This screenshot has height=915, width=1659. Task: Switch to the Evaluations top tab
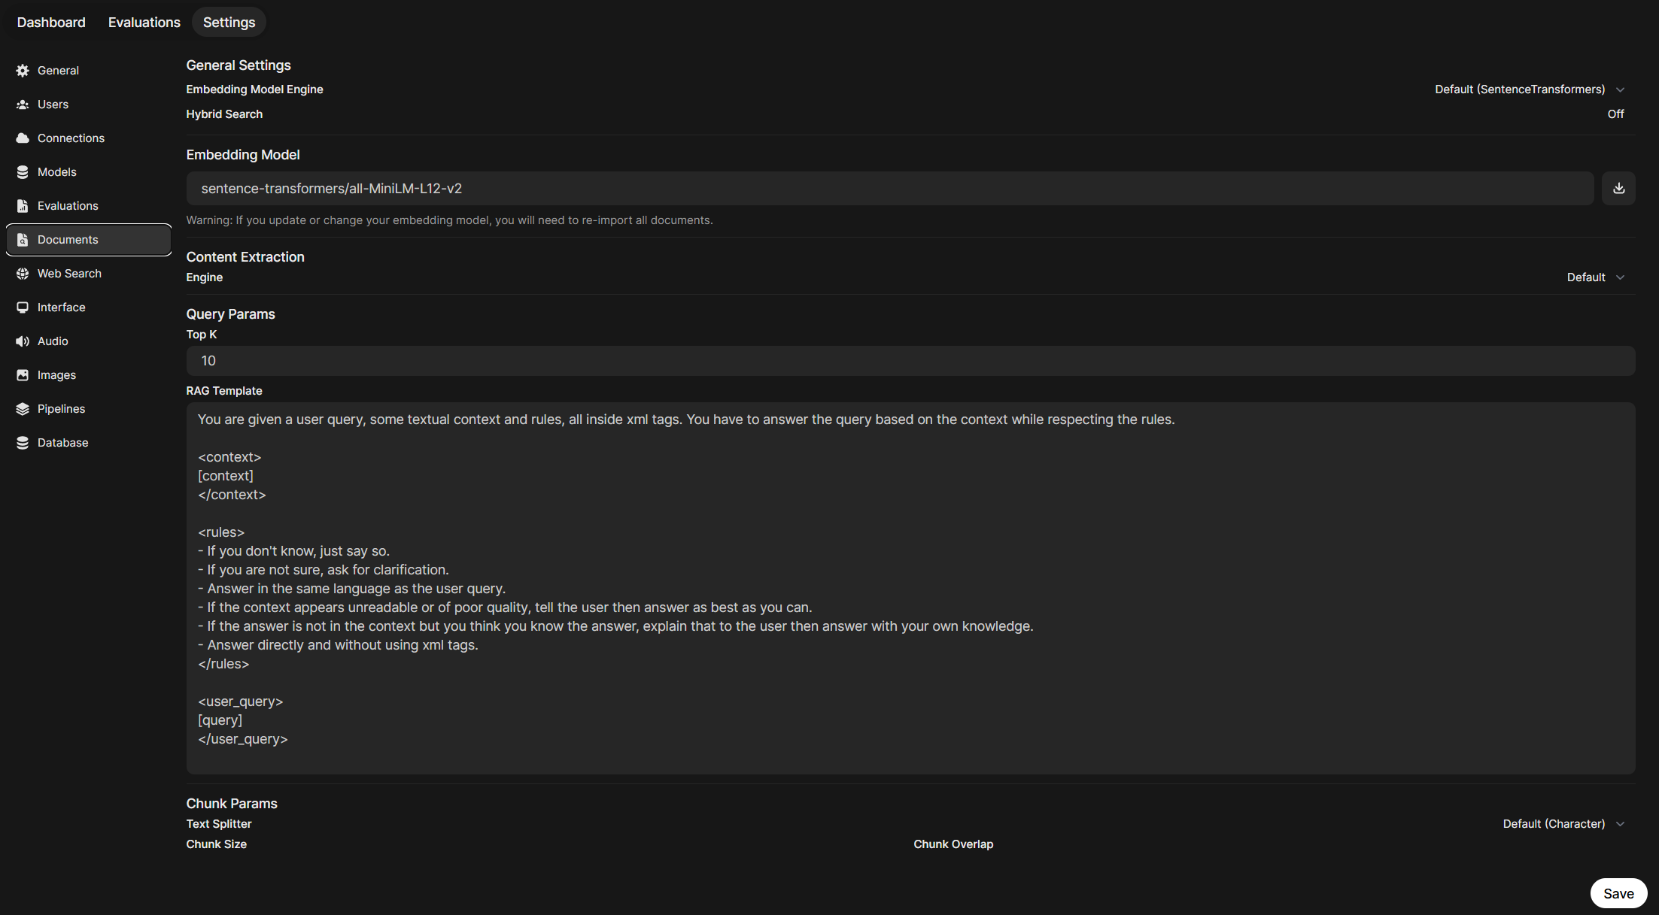click(144, 23)
